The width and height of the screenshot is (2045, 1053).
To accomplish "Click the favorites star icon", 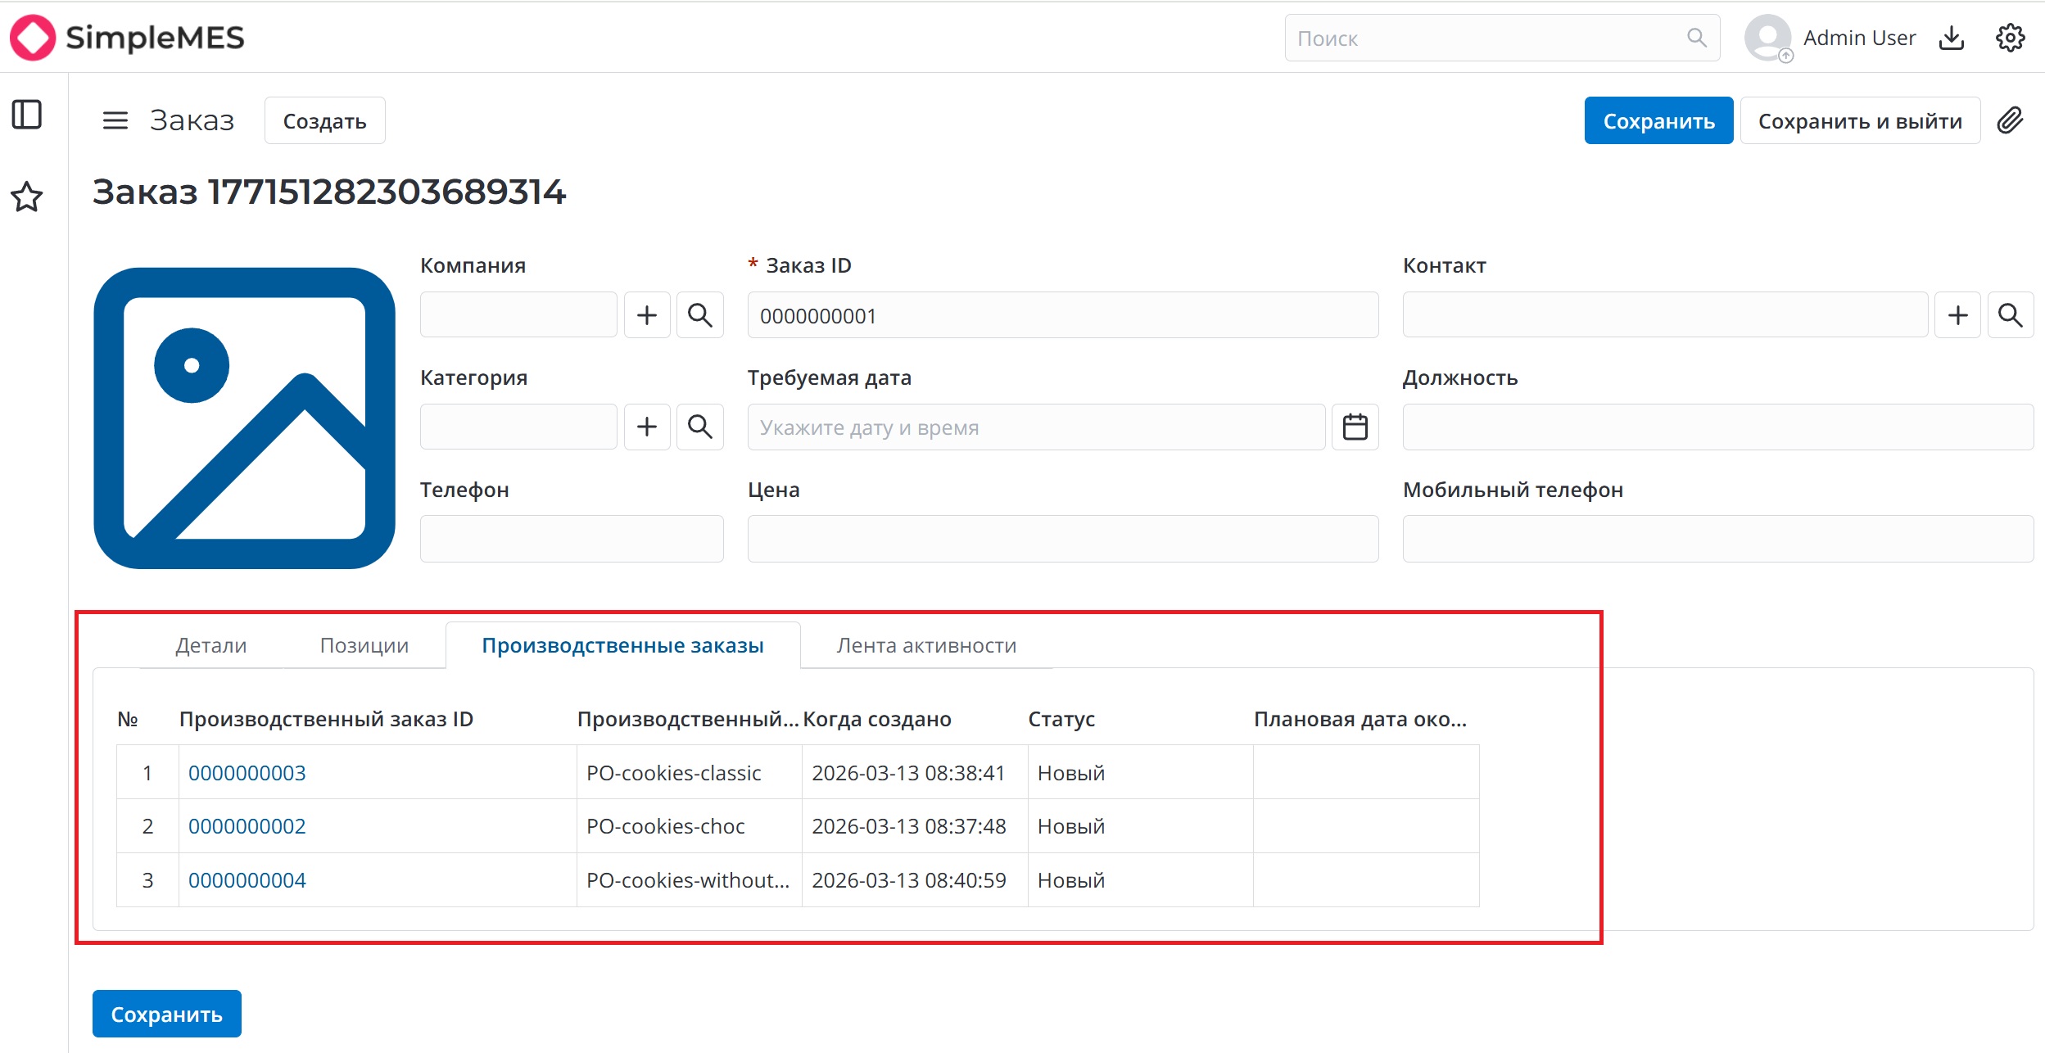I will coord(27,197).
